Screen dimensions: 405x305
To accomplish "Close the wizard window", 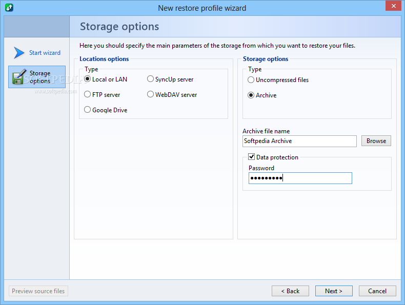I will [393, 6].
